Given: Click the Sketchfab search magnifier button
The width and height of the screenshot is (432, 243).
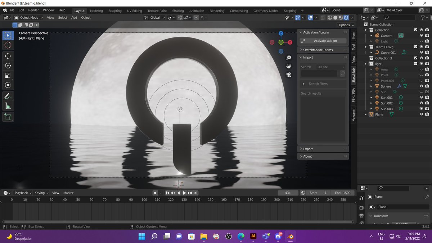Looking at the screenshot, I should click(342, 73).
